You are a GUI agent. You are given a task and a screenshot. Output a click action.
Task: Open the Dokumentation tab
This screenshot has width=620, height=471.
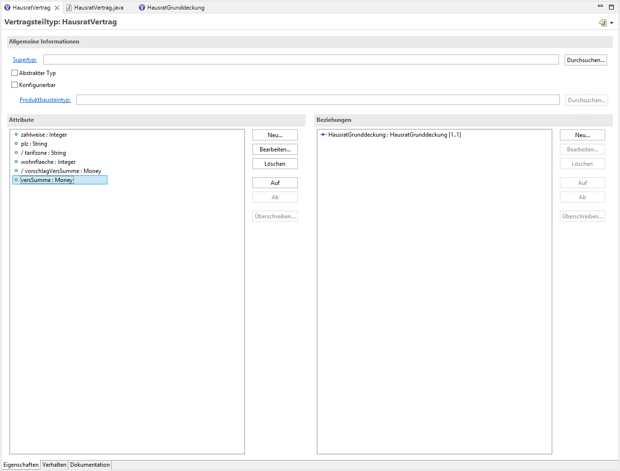tap(90, 465)
